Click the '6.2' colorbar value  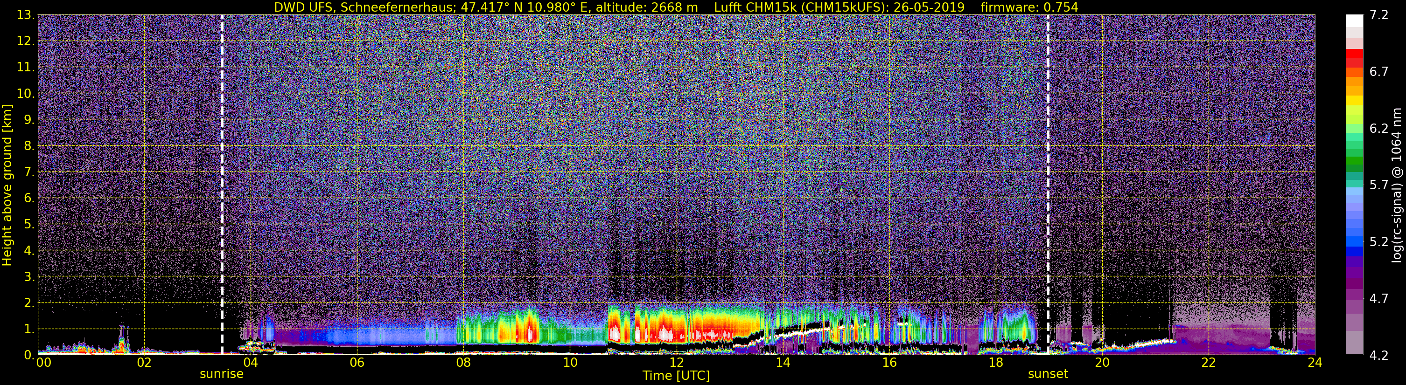pyautogui.click(x=1379, y=129)
